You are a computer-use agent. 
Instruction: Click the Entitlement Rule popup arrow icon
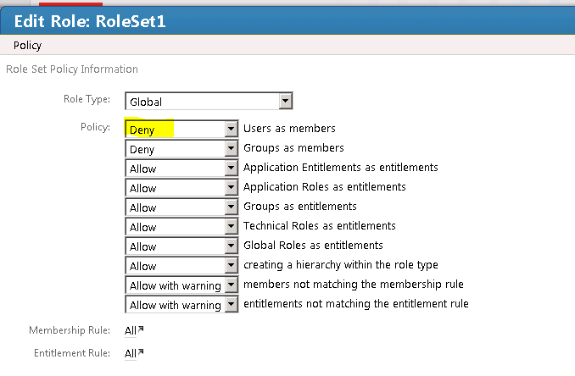(140, 351)
